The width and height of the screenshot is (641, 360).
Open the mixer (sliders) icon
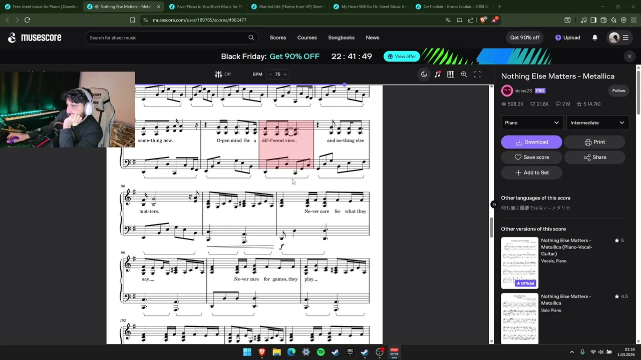tap(218, 74)
